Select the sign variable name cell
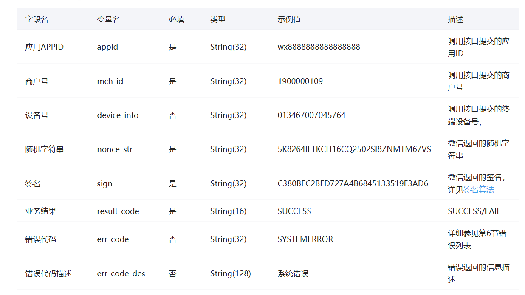The image size is (525, 295). (104, 183)
